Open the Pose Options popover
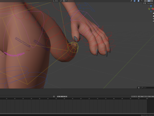This screenshot has height=116, width=154. (150, 3)
